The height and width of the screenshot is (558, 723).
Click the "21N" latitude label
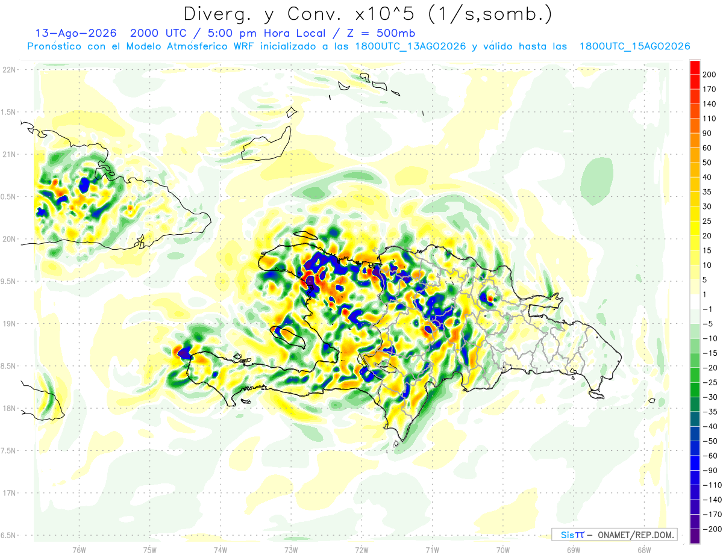(8, 154)
